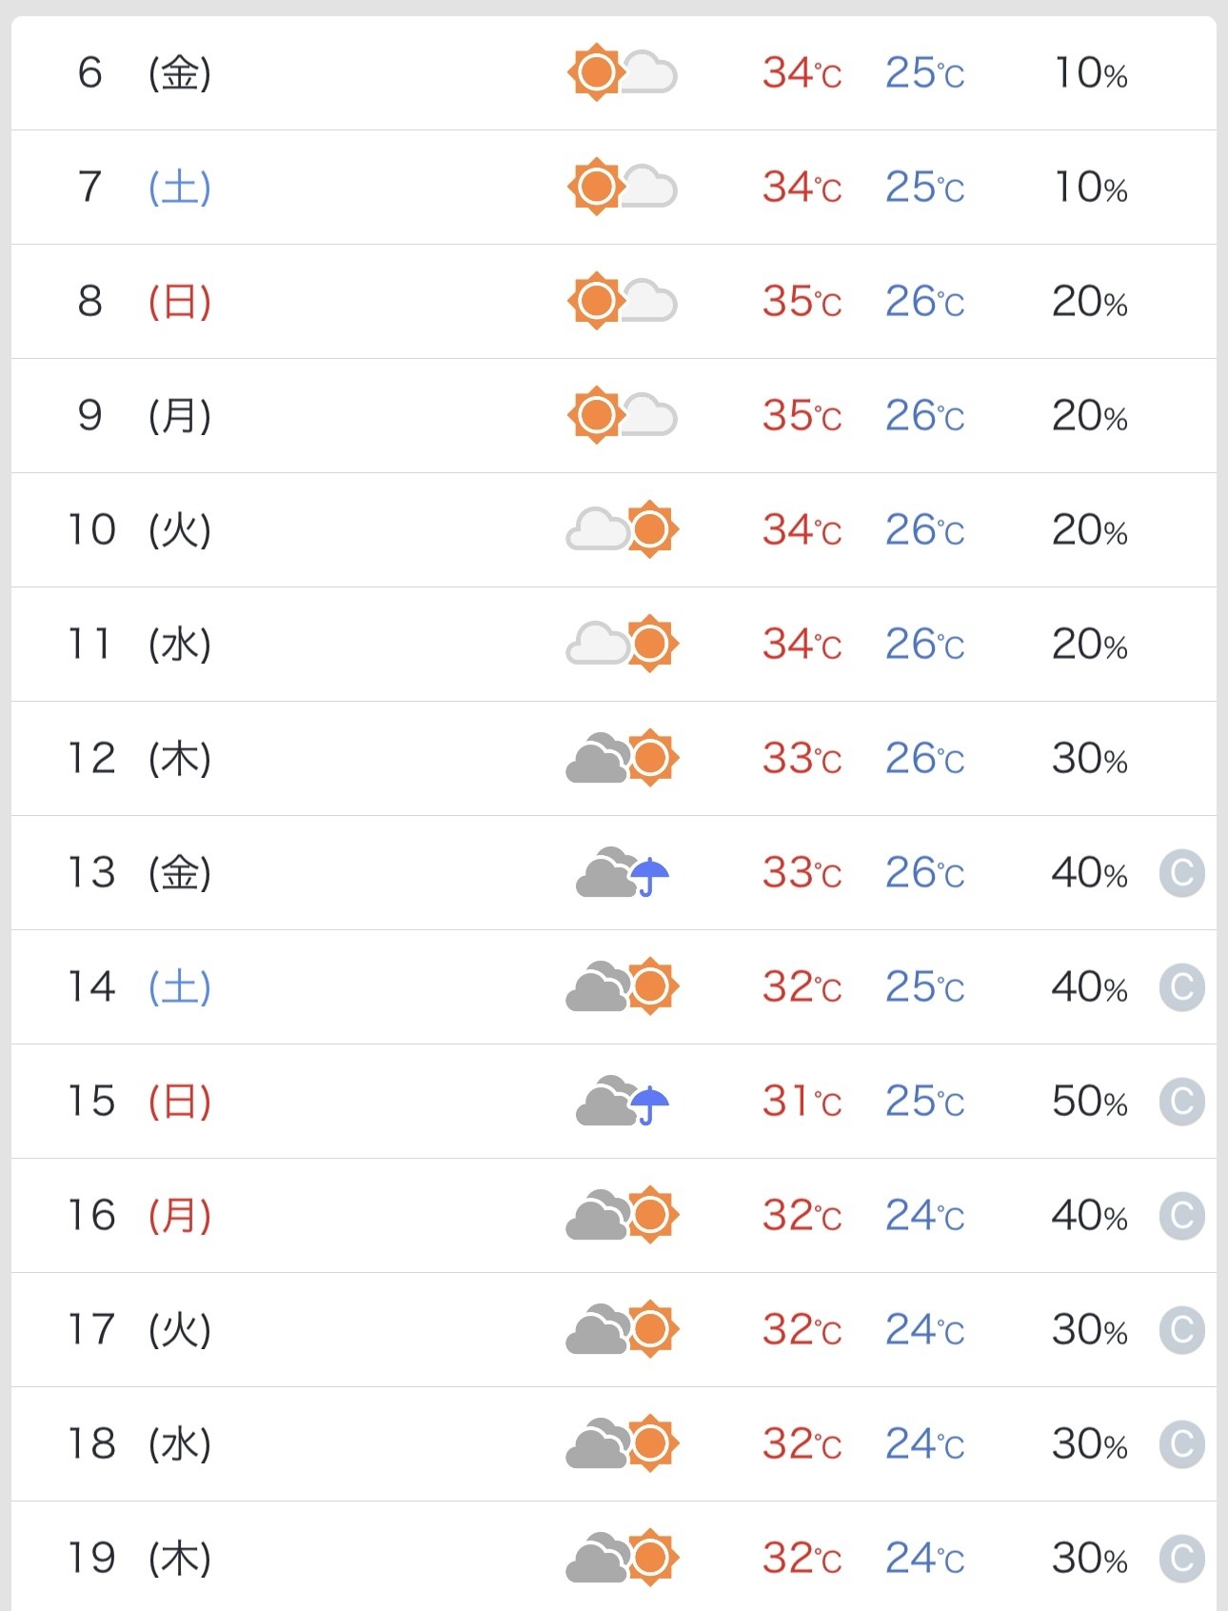This screenshot has height=1611, width=1228.
Task: Select the row for 9 (月)
Action: [x=614, y=416]
